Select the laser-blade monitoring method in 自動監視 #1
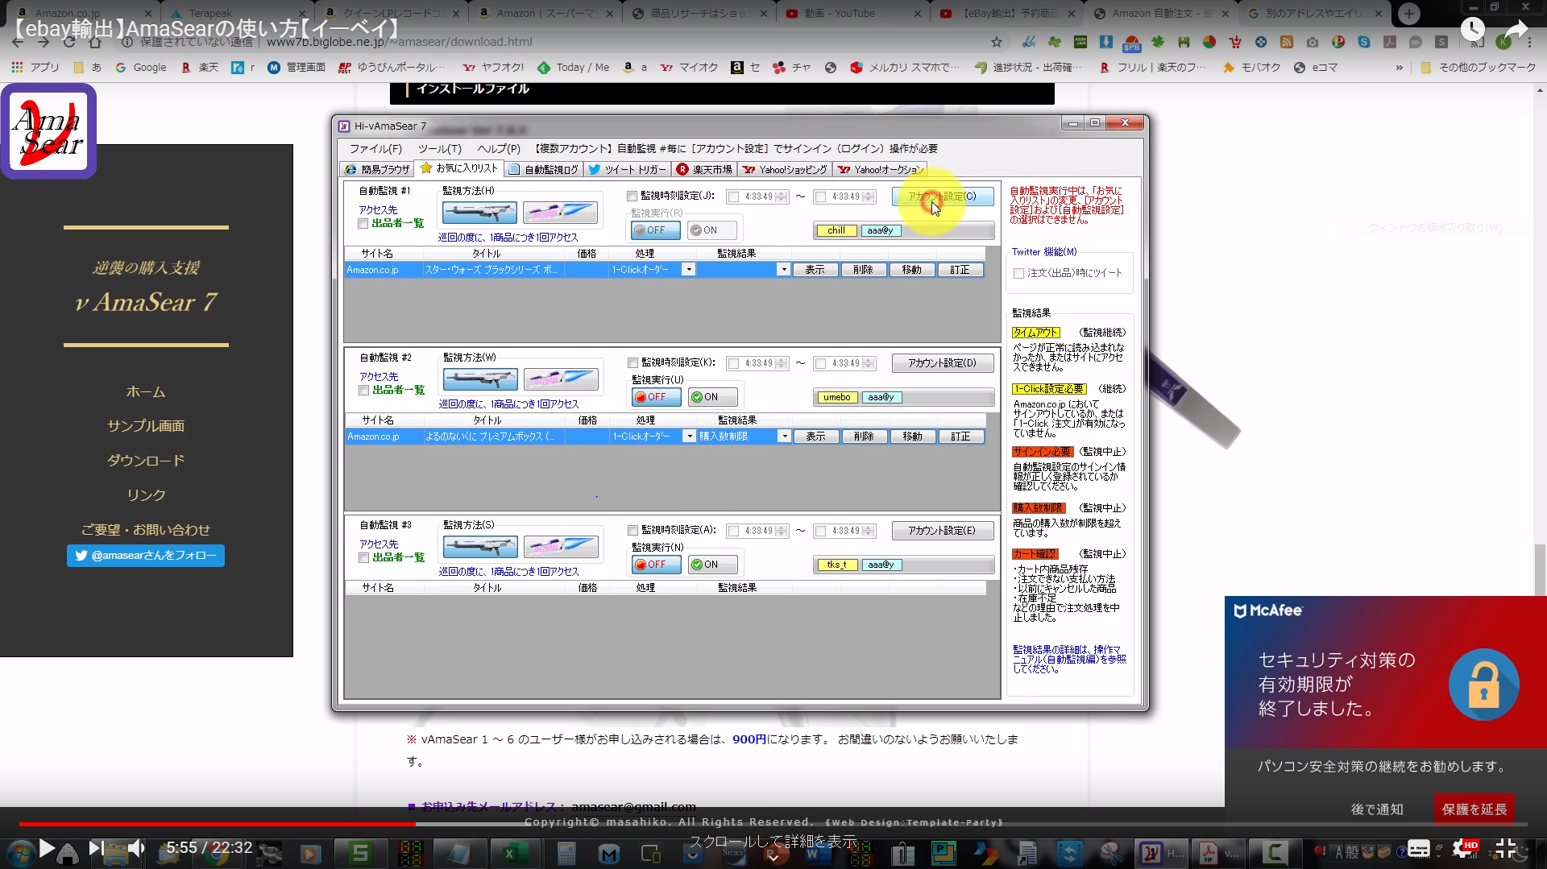The image size is (1547, 869). click(x=560, y=213)
